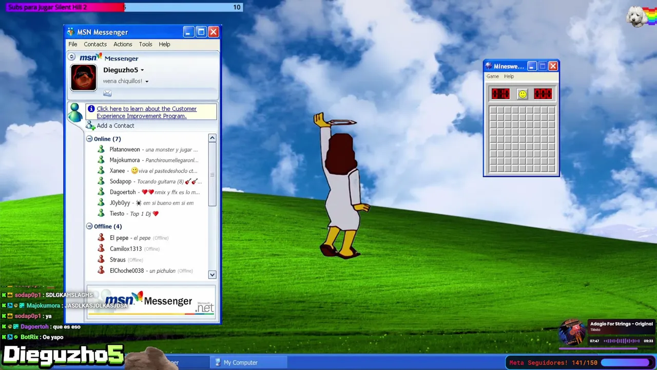This screenshot has width=657, height=370.
Task: Click the green buddy icon next to Xanee
Action: 101,171
